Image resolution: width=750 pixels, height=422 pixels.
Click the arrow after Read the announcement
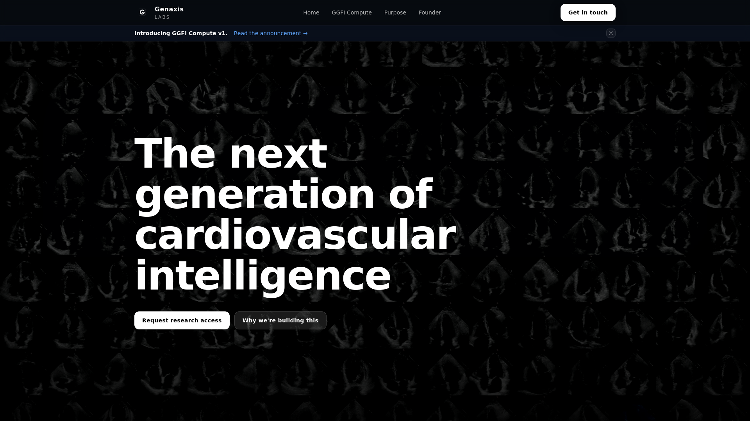pos(305,33)
